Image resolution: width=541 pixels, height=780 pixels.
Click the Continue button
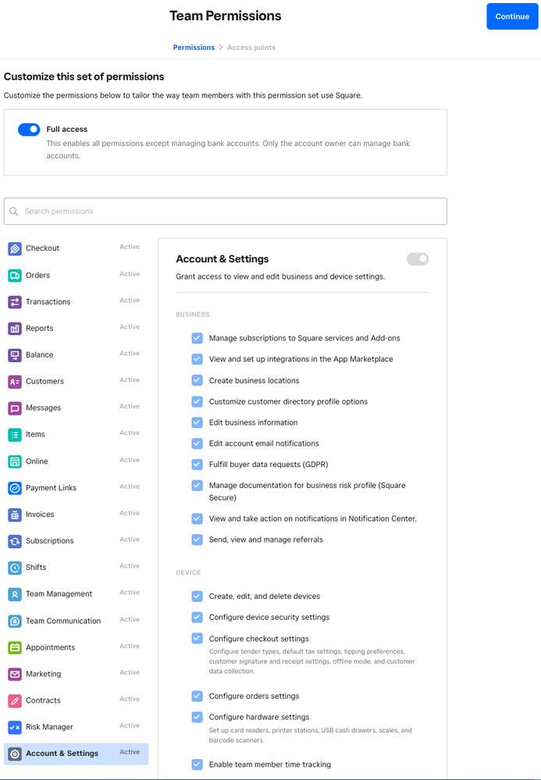511,16
